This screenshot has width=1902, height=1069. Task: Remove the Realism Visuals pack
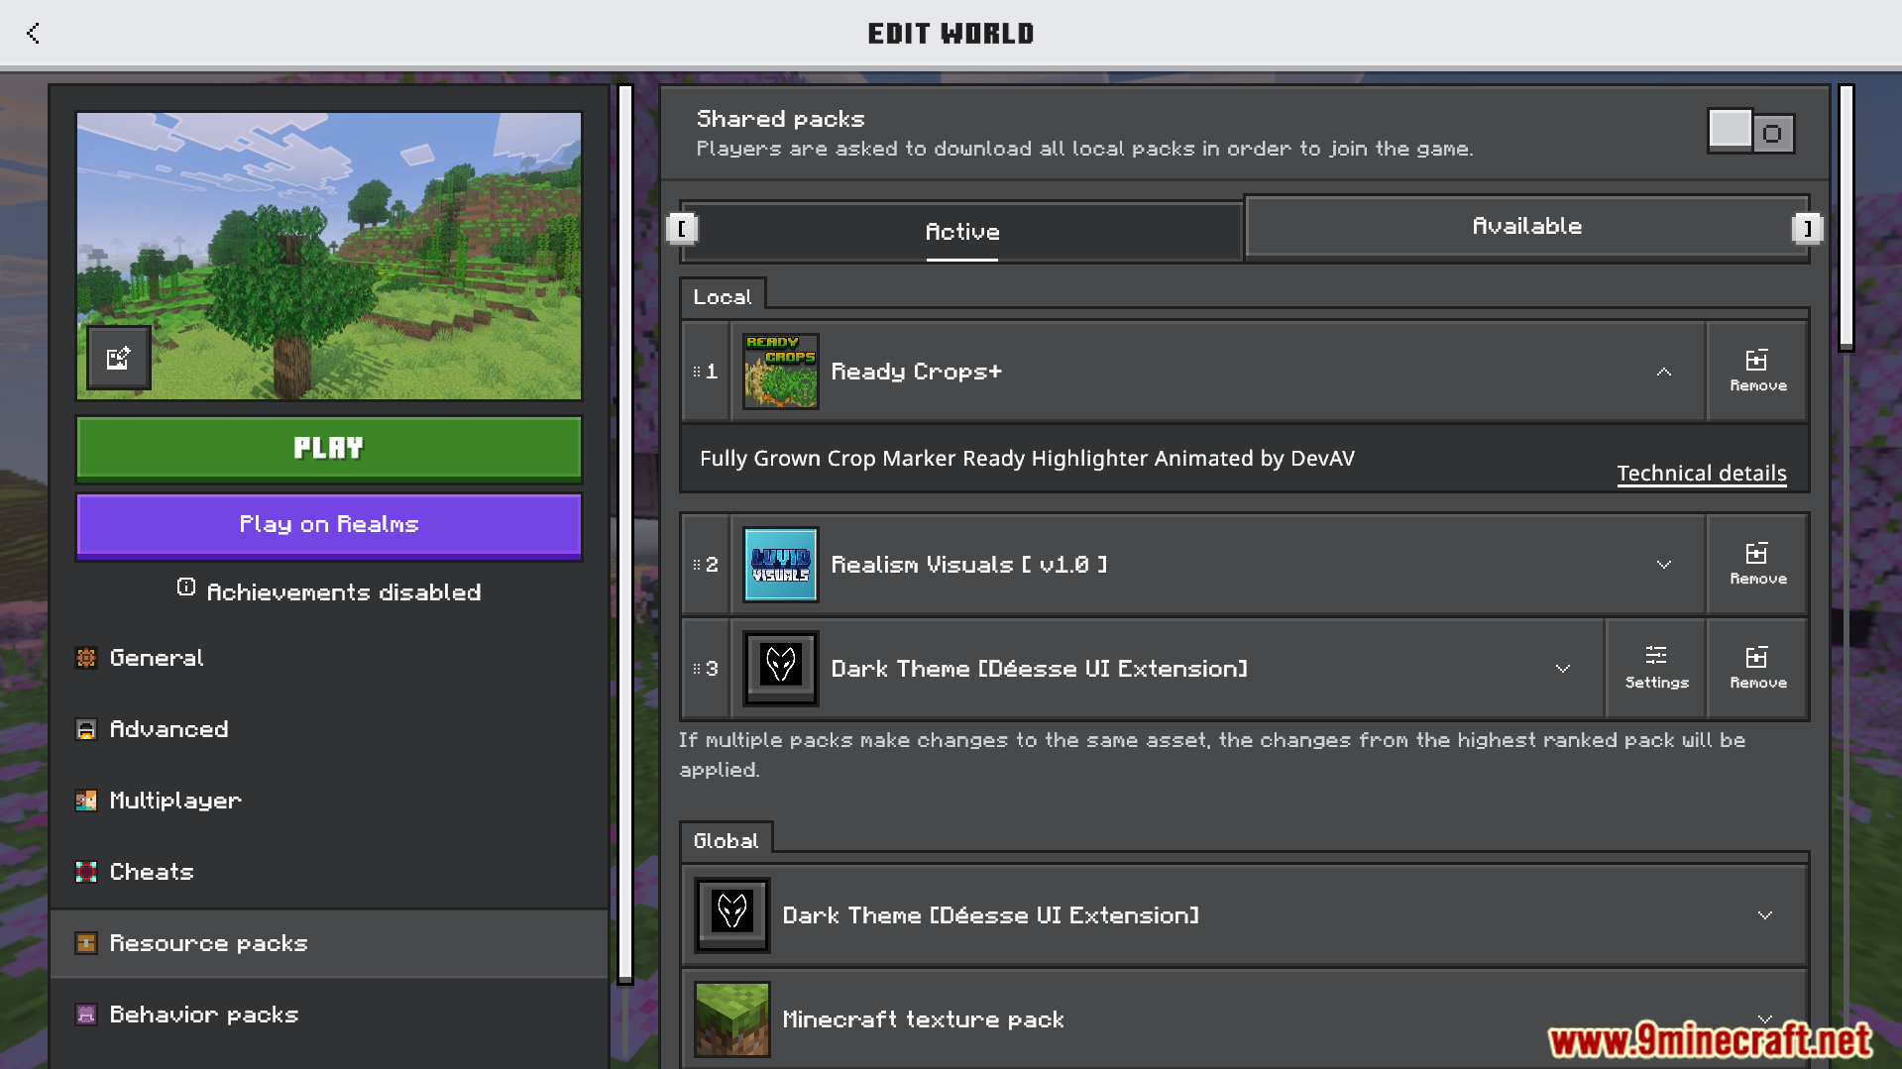1758,565
